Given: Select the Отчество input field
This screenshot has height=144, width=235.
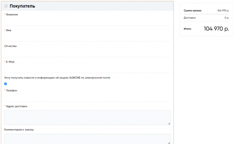Looking at the screenshot, I should [x=87, y=53].
